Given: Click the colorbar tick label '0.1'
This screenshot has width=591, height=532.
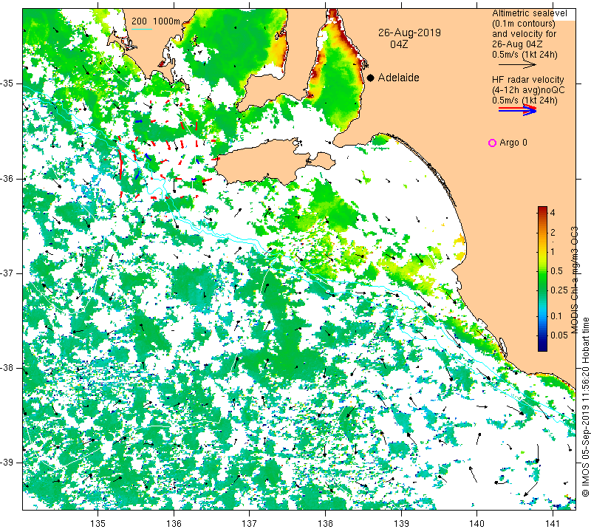Looking at the screenshot, I should click(556, 316).
